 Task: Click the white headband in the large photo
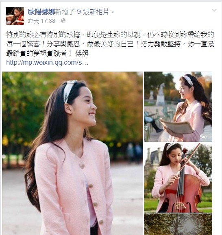(69, 91)
